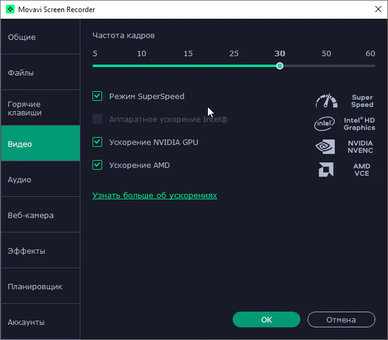Open the Общие settings tab
Screen dimensions: 388x340
coord(40,37)
